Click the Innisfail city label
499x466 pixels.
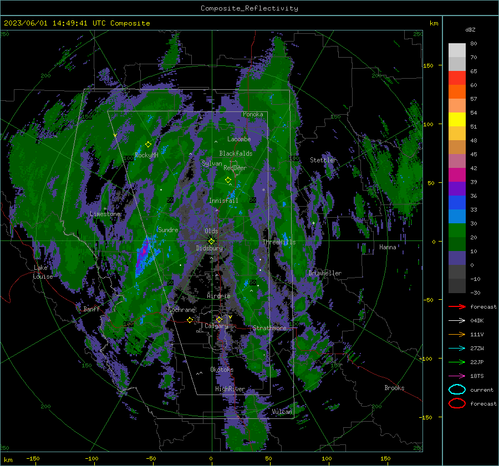tap(223, 201)
